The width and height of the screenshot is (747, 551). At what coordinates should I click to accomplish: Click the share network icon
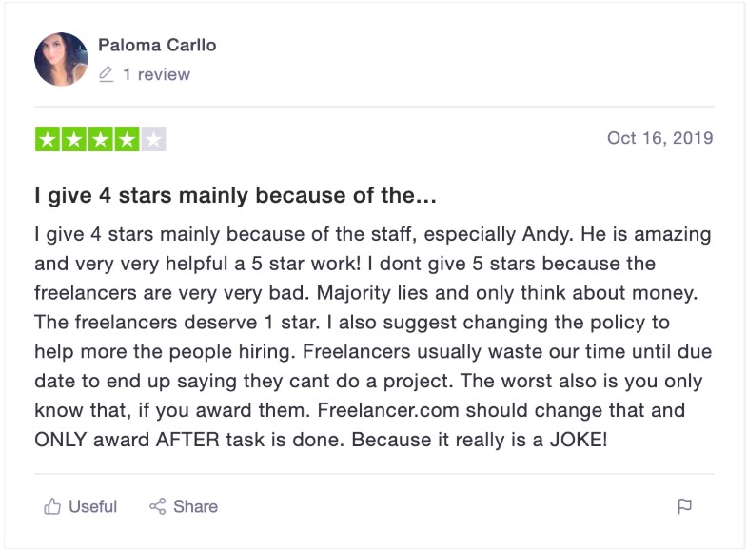pyautogui.click(x=158, y=506)
